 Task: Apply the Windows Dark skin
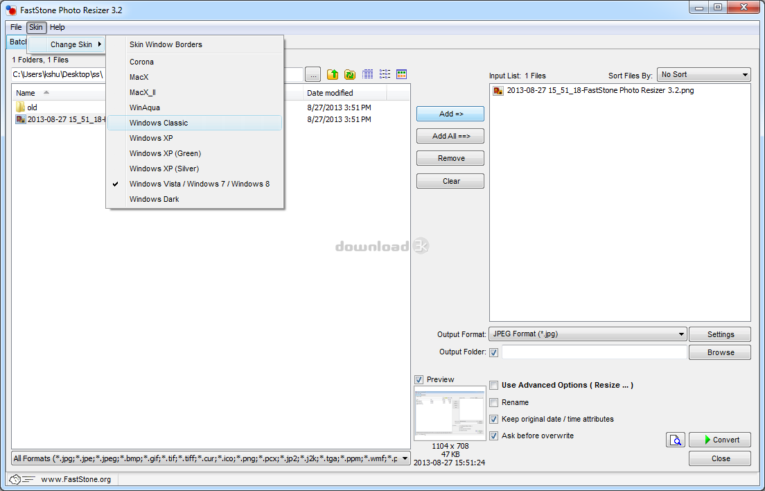pyautogui.click(x=195, y=199)
